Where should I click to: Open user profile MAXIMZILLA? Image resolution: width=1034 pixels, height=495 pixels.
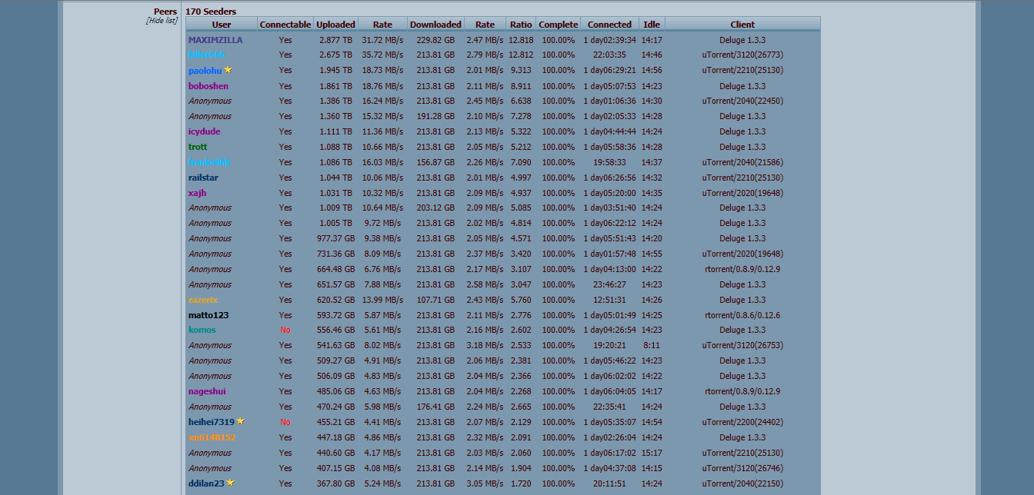tap(215, 40)
